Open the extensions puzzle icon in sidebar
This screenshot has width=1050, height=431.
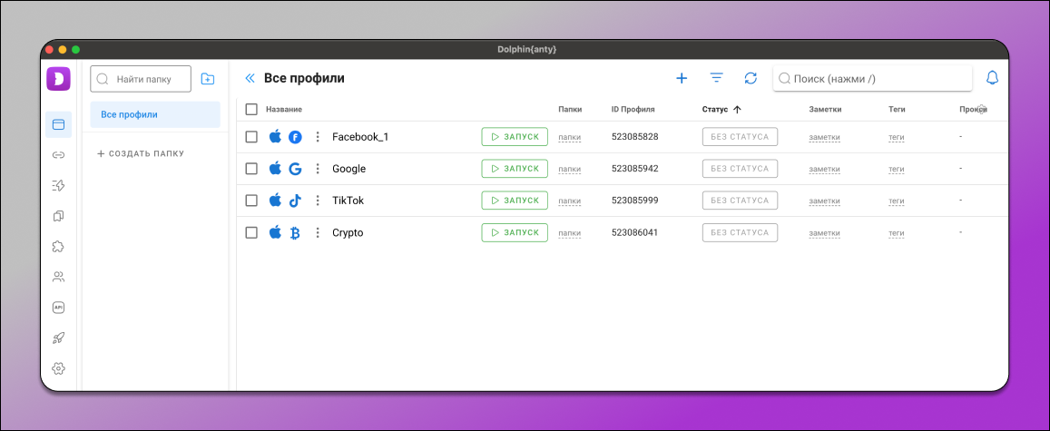click(59, 246)
